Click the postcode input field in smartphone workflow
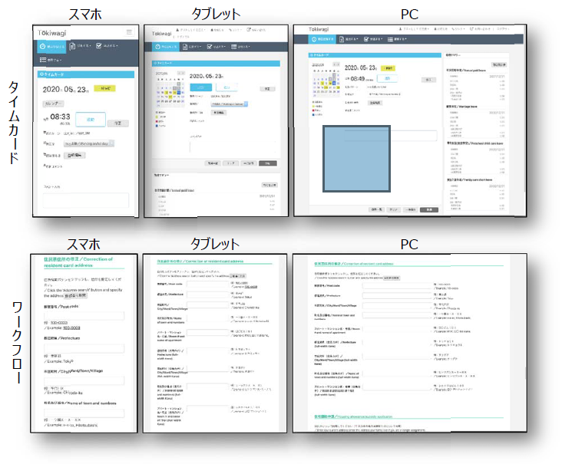Screen dimensions: 572x464 tap(83, 315)
